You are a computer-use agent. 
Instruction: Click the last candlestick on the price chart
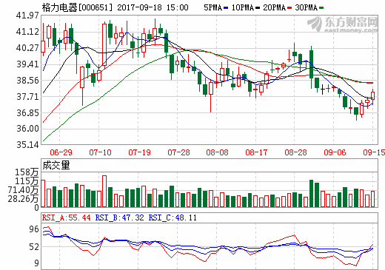(x=372, y=96)
